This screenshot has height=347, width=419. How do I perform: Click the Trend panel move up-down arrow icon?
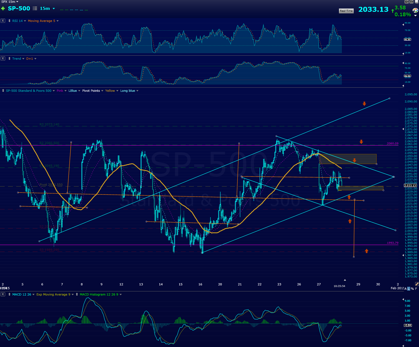tap(9, 59)
